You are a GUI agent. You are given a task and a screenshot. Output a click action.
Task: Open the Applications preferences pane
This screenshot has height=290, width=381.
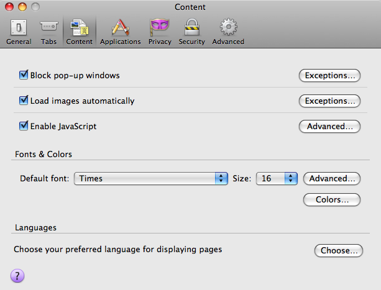[120, 32]
